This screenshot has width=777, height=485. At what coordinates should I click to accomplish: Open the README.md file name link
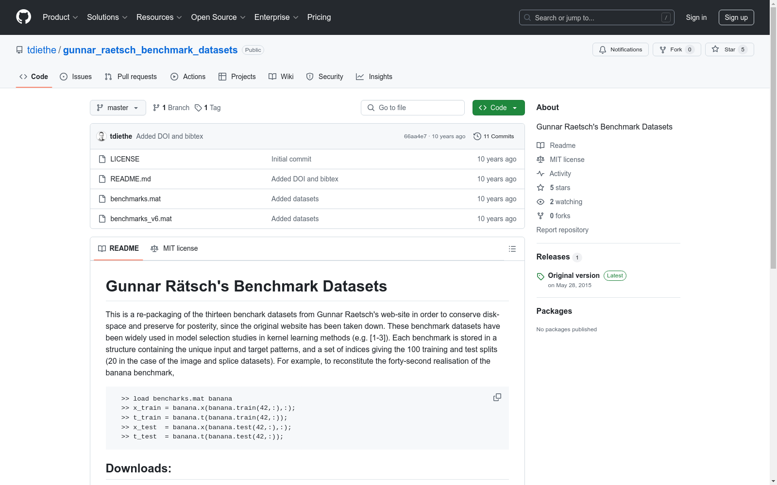(131, 179)
